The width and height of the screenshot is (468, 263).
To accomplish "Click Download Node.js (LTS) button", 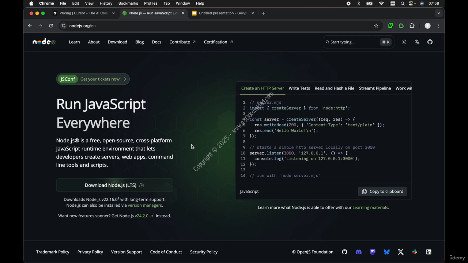I will (114, 185).
